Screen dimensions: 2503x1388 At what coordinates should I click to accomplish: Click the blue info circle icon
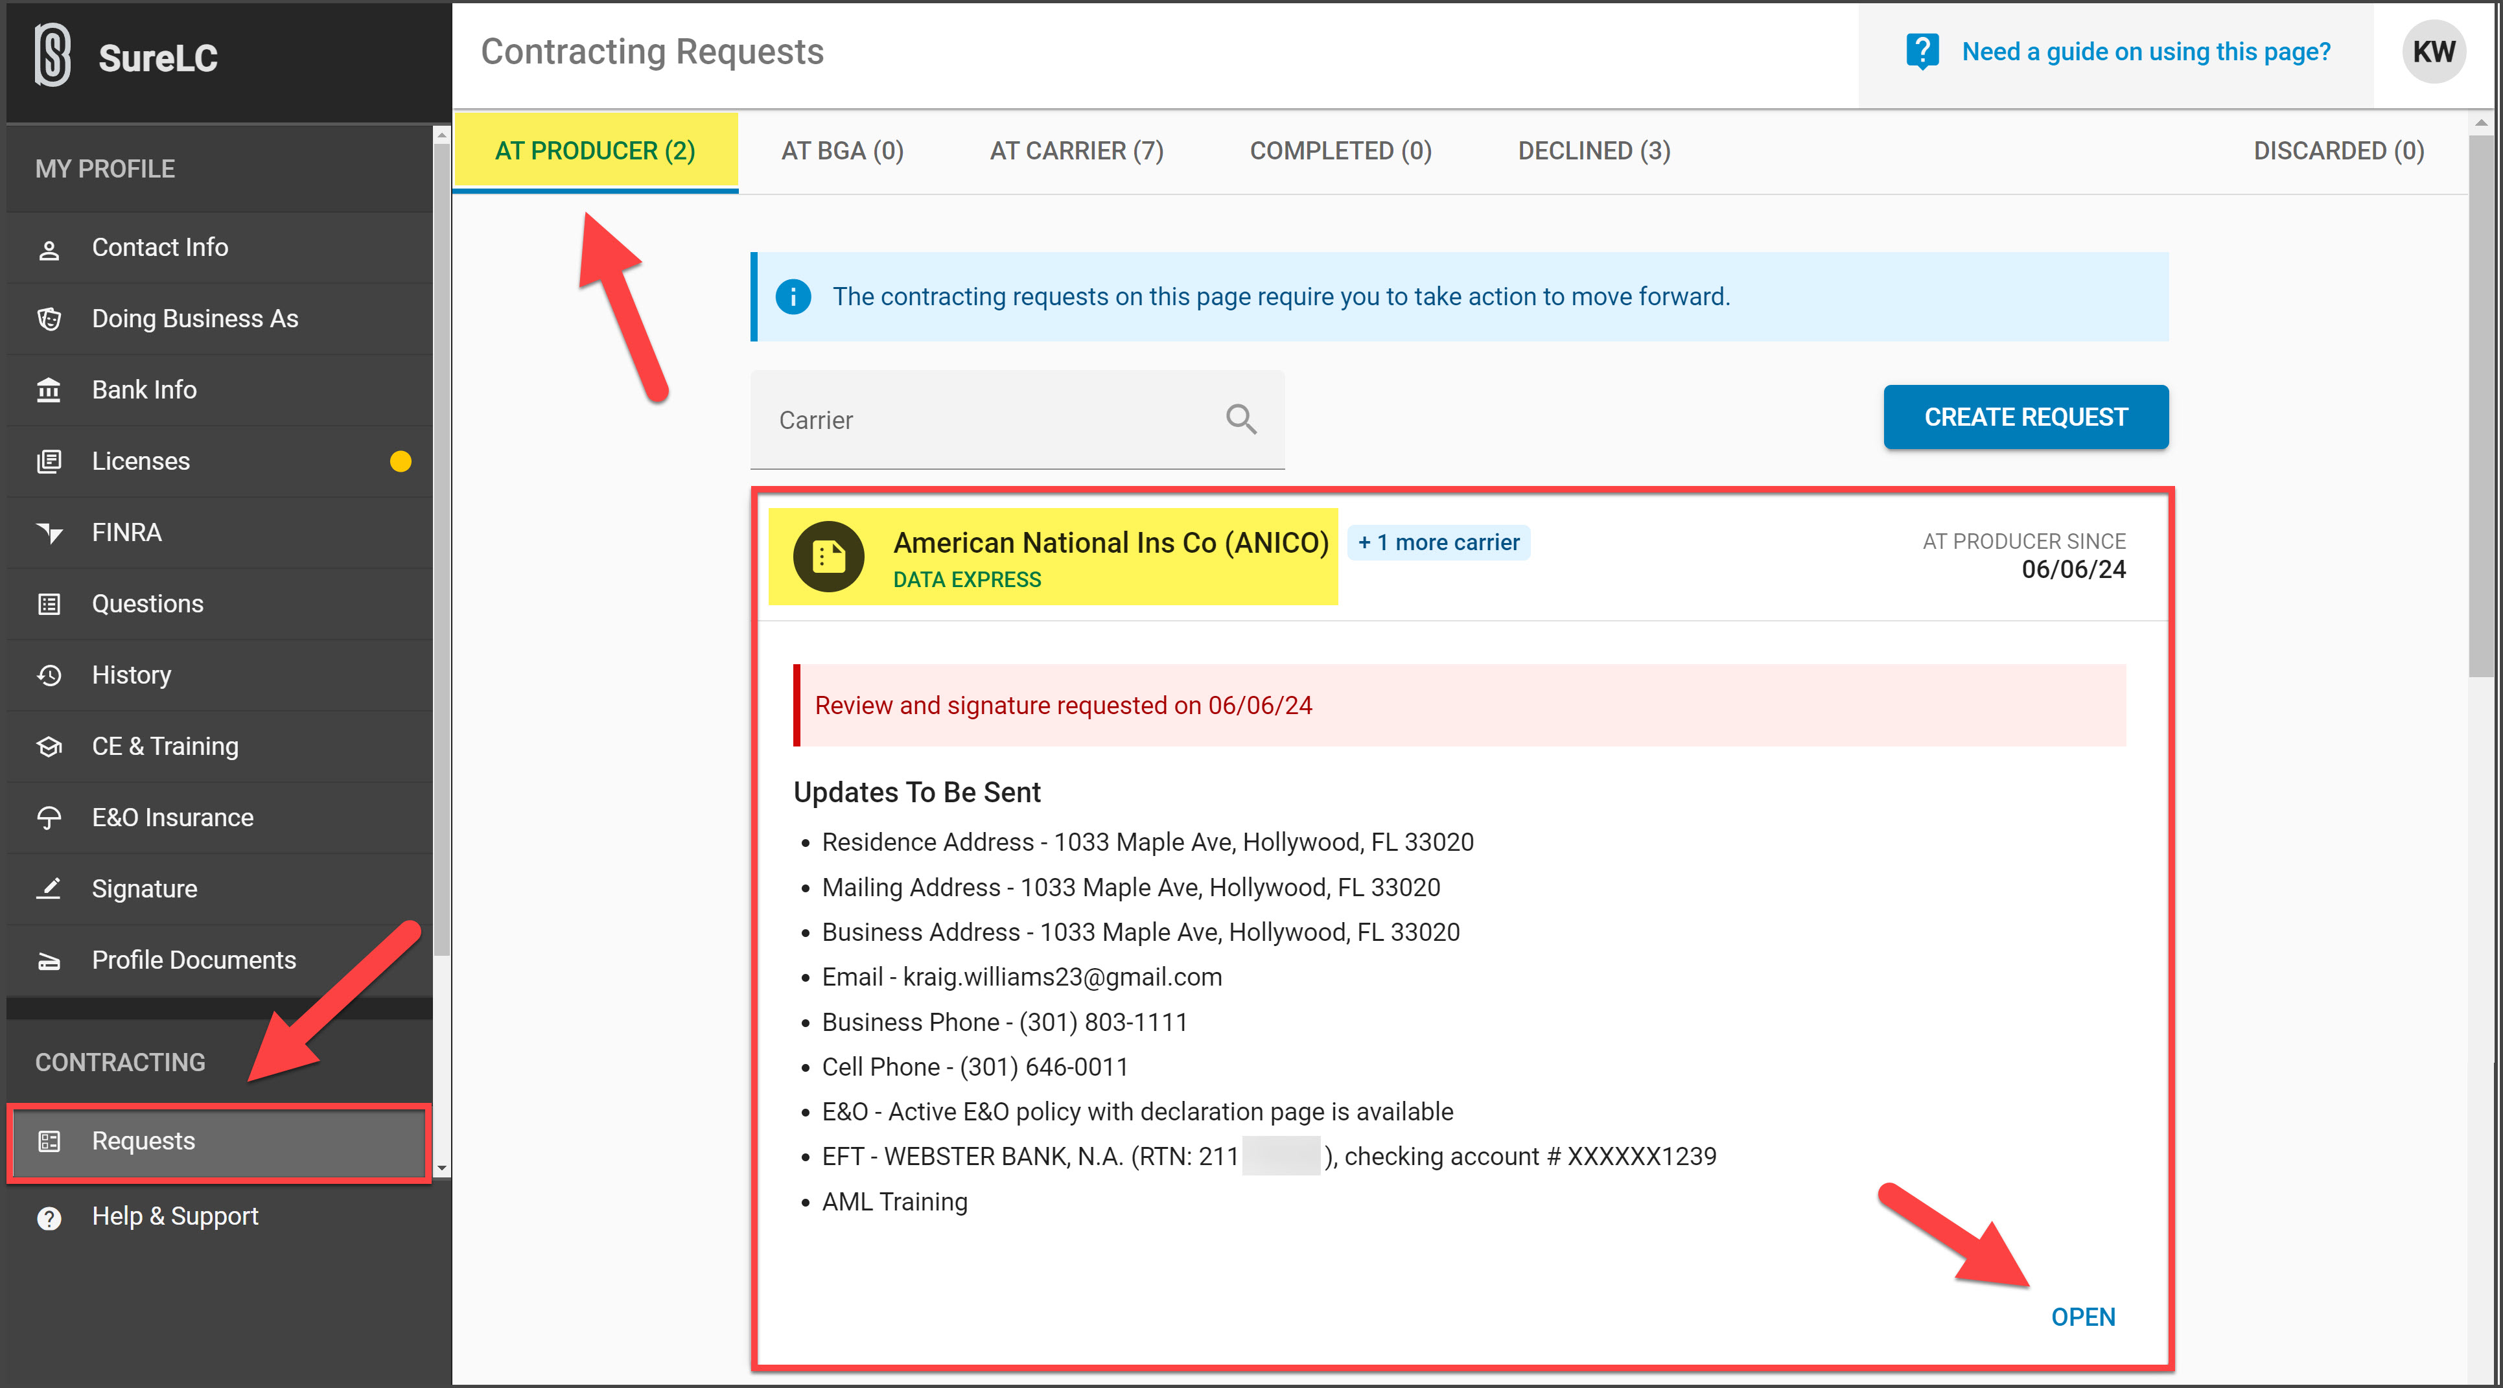(x=793, y=296)
